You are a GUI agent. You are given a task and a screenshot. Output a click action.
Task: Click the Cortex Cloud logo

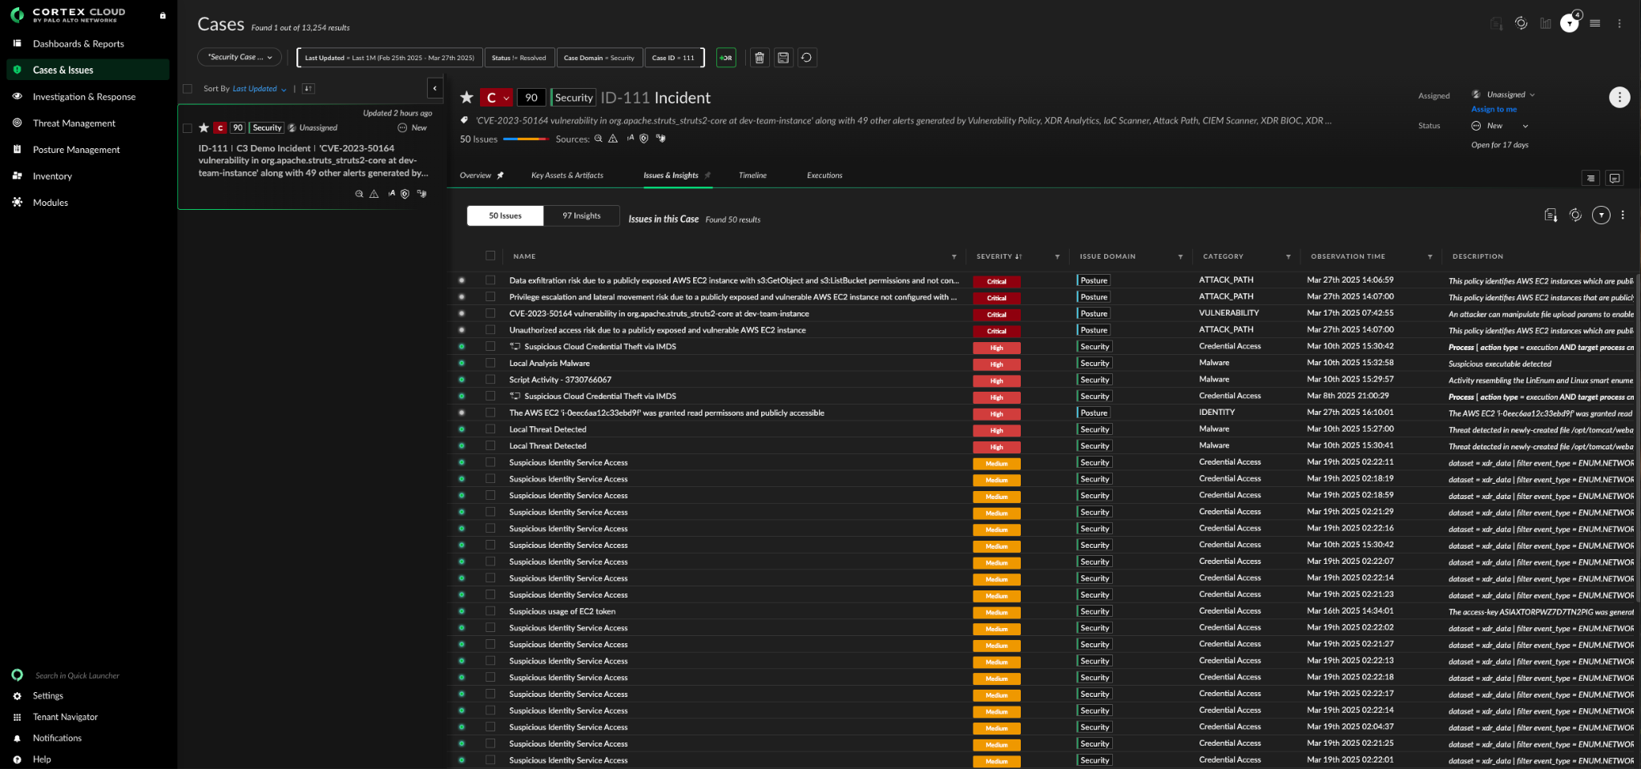coord(69,14)
